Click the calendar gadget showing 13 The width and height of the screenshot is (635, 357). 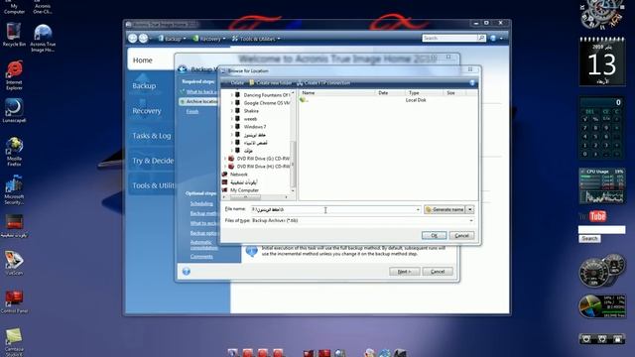pos(602,61)
